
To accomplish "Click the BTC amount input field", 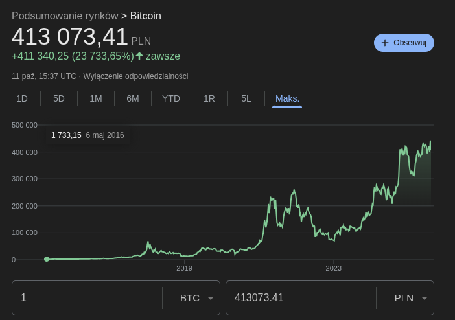I will pos(87,298).
